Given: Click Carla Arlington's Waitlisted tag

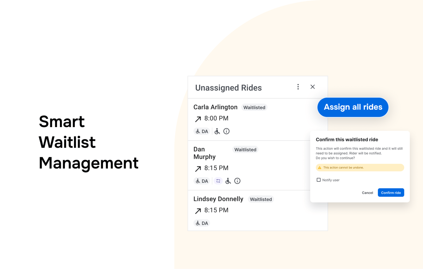Looking at the screenshot, I should pyautogui.click(x=254, y=107).
